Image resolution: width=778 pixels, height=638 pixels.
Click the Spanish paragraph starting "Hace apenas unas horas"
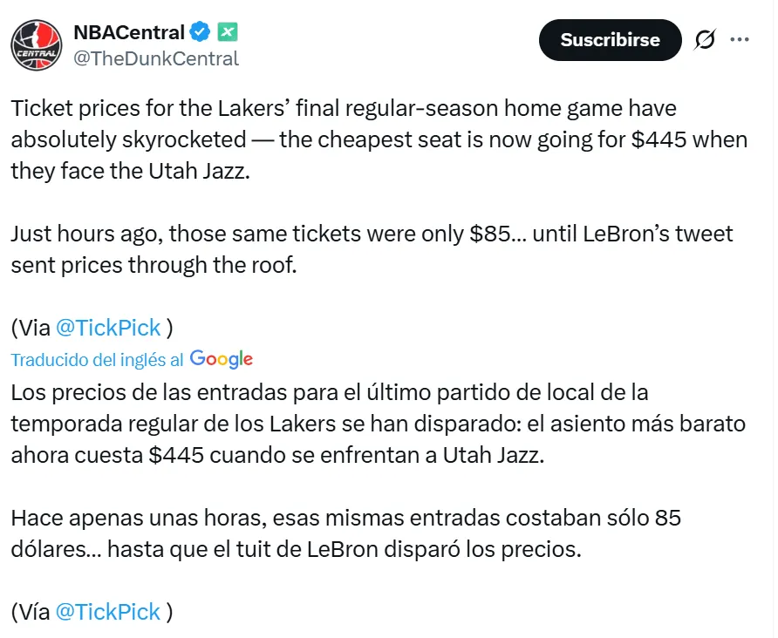pyautogui.click(x=349, y=533)
